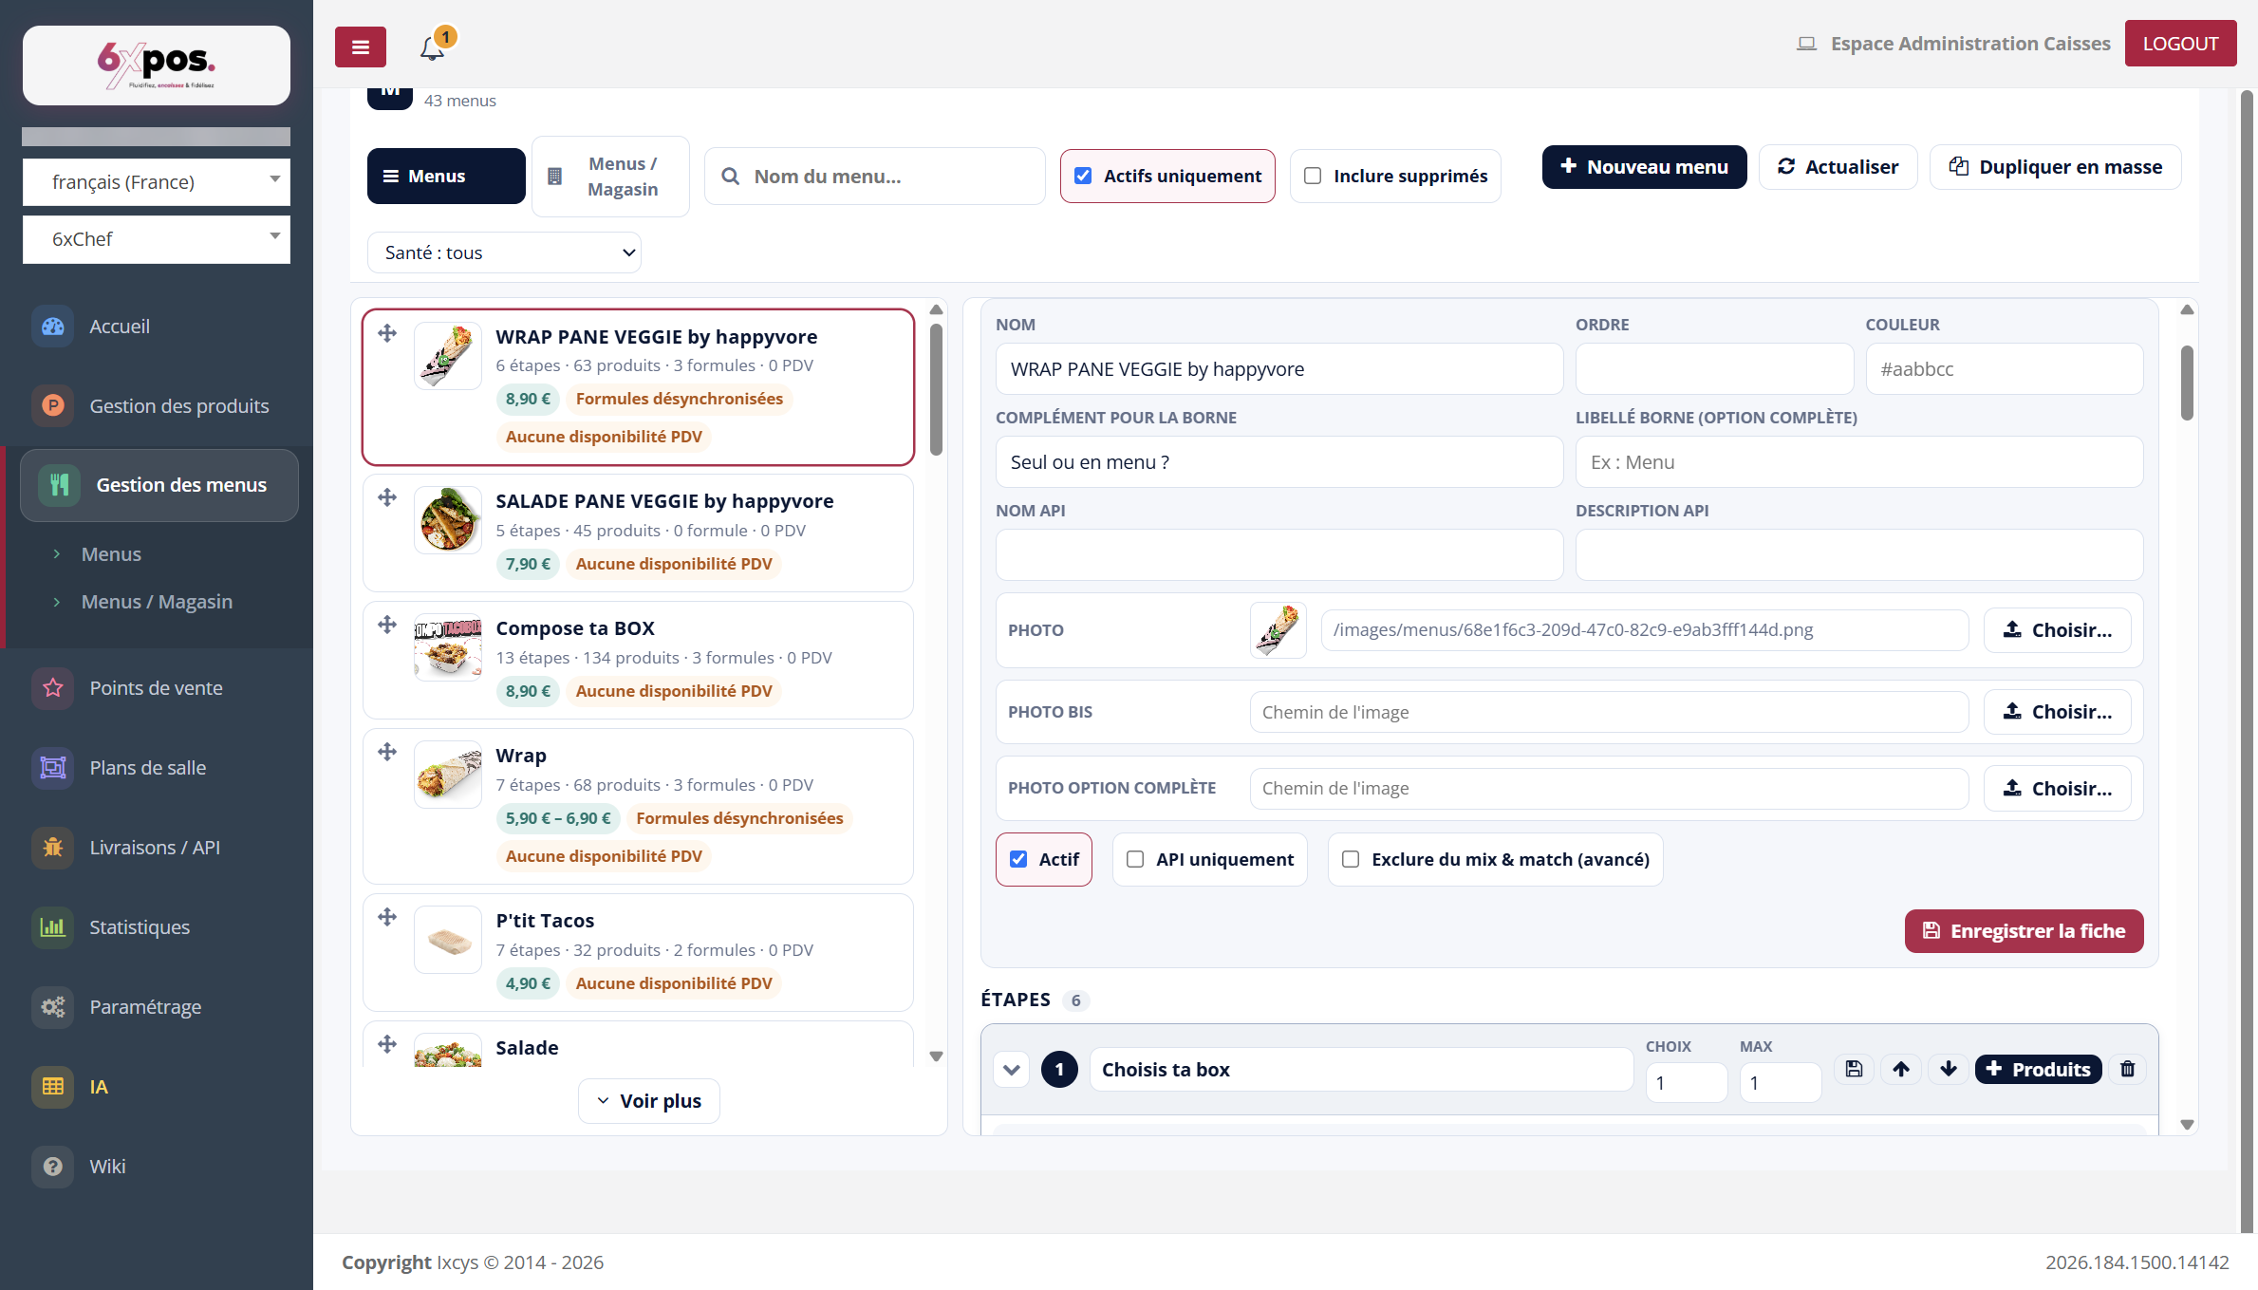Move 'Choisis ta box' step up
Viewport: 2258px width, 1290px height.
coord(1901,1069)
